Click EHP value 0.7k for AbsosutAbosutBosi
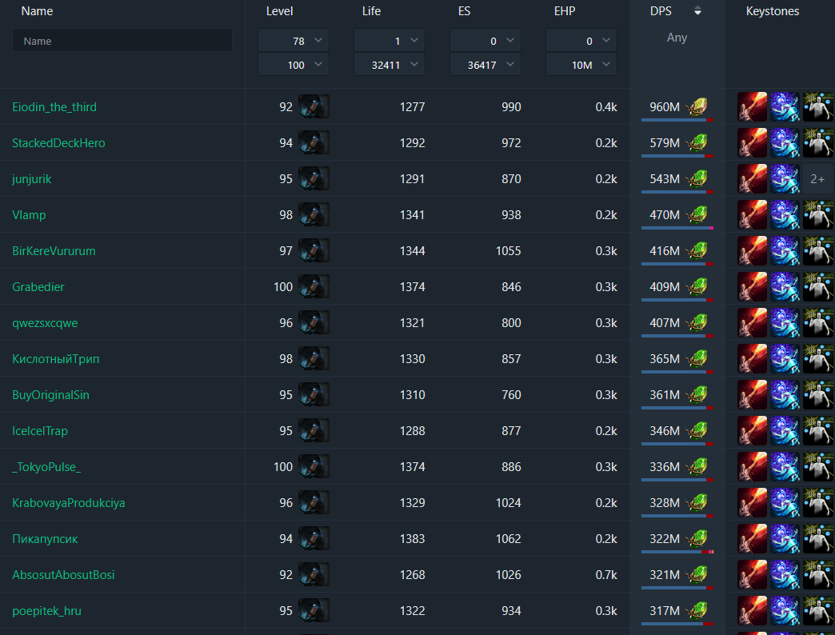 pyautogui.click(x=606, y=575)
